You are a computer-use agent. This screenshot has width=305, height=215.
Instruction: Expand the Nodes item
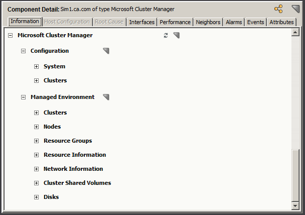[x=36, y=127]
